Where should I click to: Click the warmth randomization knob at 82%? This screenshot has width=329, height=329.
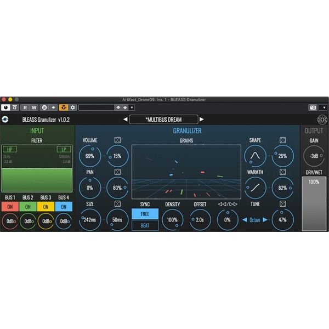[x=282, y=188]
